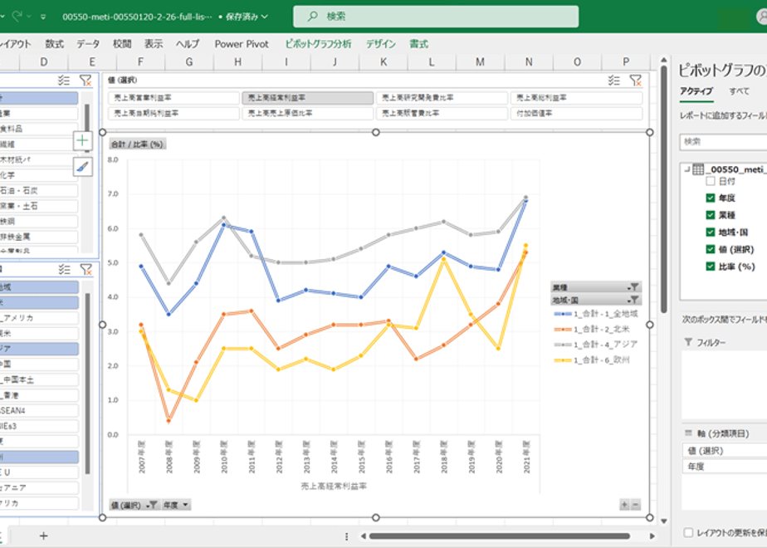Open the Quick Access Toolbar customize arrow

43,17
